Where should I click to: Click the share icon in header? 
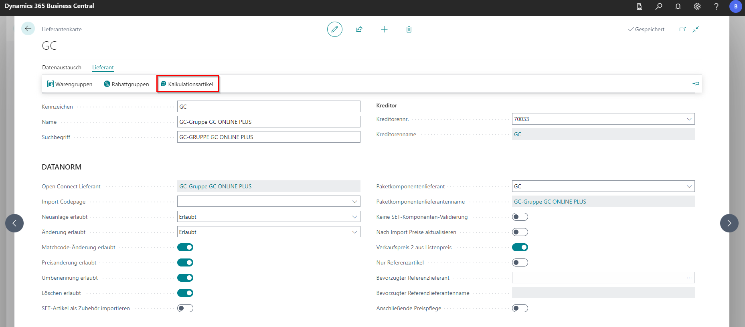point(359,29)
